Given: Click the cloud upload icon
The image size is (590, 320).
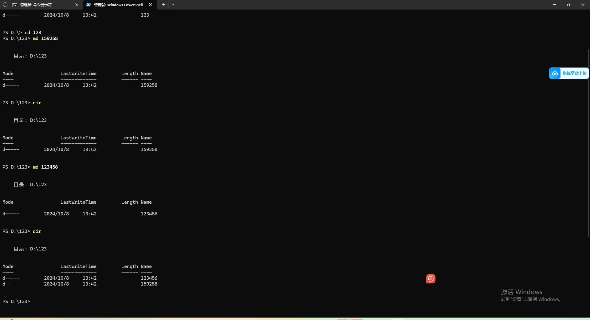Looking at the screenshot, I should (555, 73).
